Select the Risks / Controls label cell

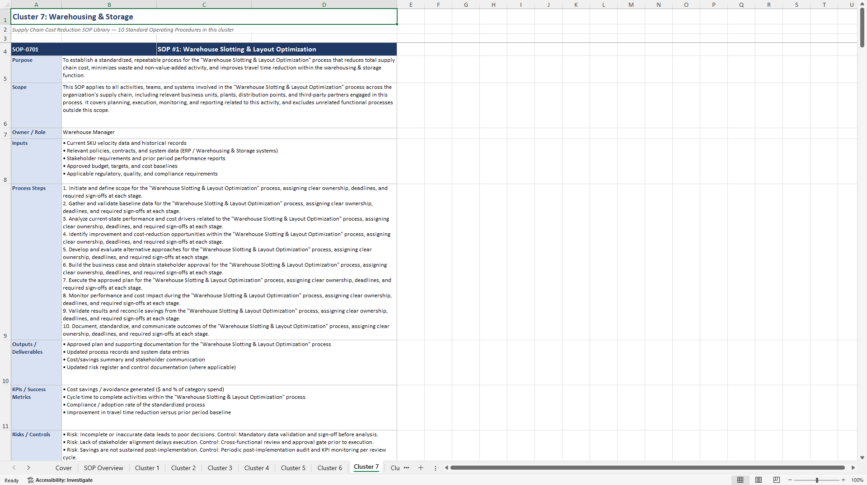(36, 445)
